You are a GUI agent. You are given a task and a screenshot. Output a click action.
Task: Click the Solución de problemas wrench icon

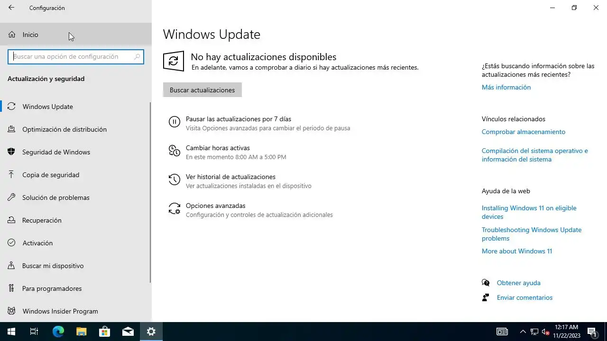[x=12, y=197]
